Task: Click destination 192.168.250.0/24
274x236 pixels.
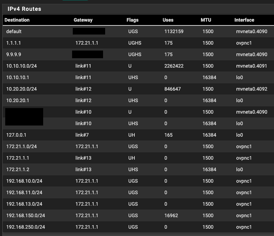Action: coord(26,227)
